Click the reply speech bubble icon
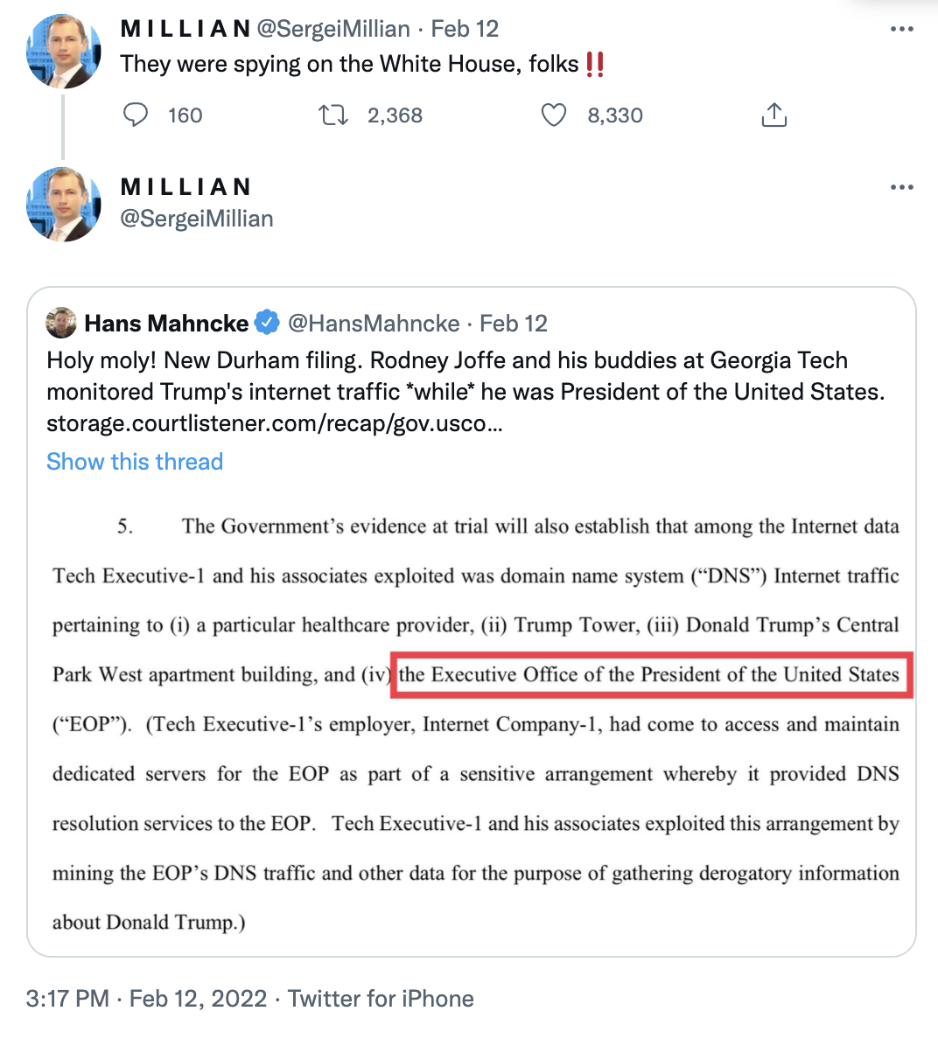The width and height of the screenshot is (938, 1039). click(x=136, y=115)
